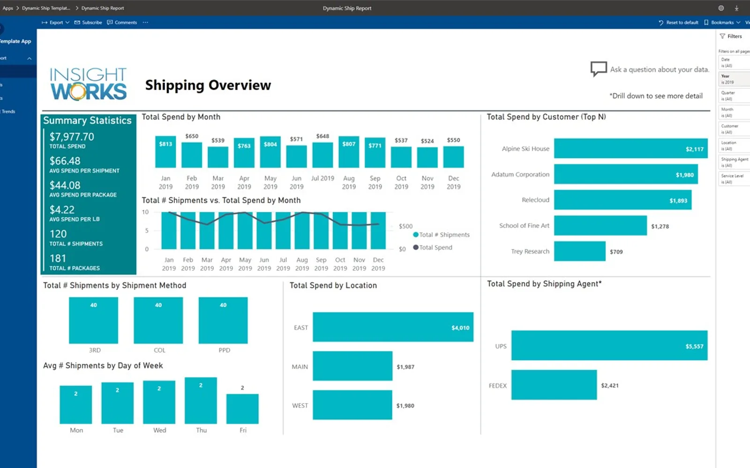Select the Alpine Ski House bar
The image size is (750, 468).
point(630,149)
